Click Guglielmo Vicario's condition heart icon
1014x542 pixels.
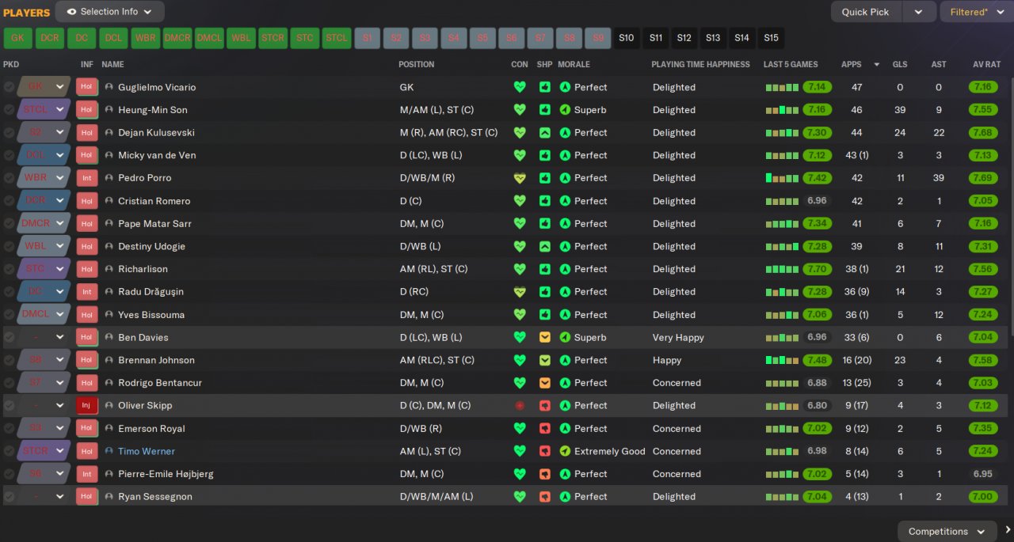coord(520,87)
